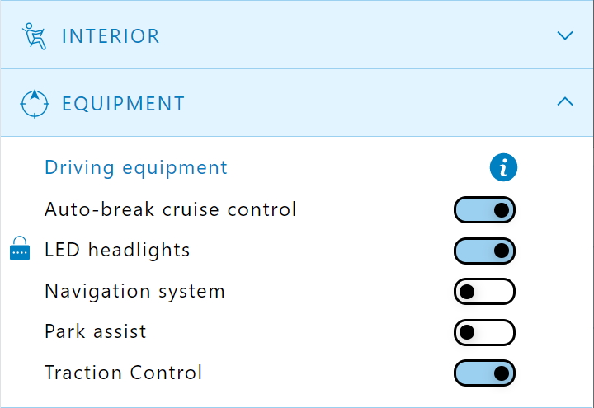The height and width of the screenshot is (408, 594).
Task: Select the Equipment accordion header
Action: tap(297, 103)
